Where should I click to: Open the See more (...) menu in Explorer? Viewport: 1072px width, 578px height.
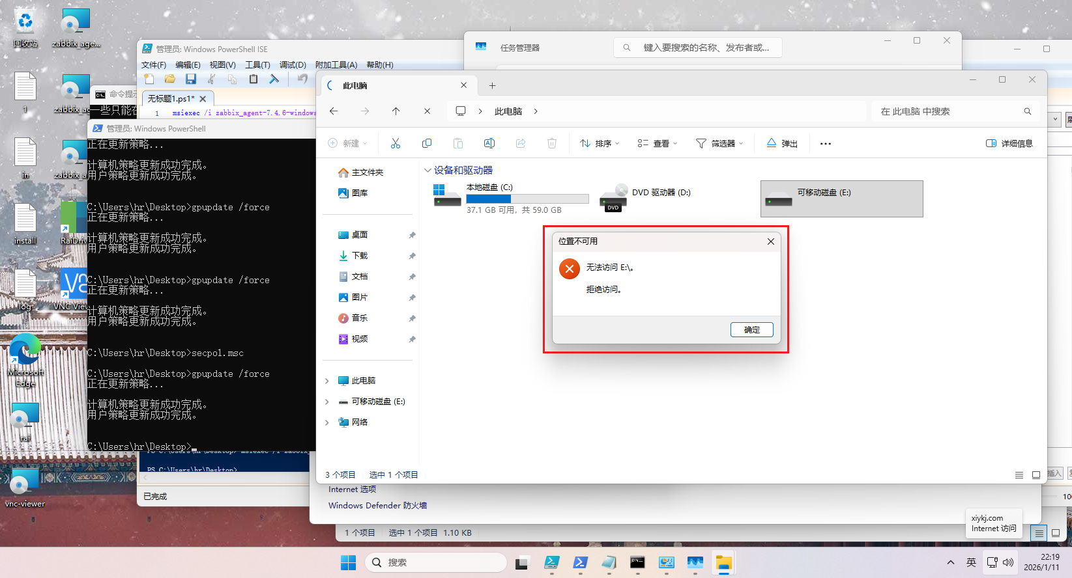(x=826, y=143)
